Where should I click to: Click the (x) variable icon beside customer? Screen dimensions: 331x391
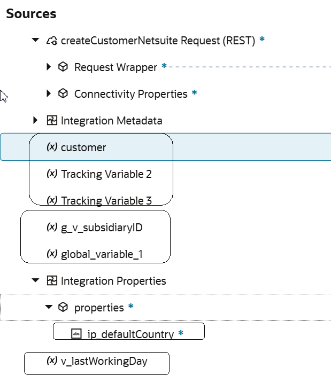[52, 147]
